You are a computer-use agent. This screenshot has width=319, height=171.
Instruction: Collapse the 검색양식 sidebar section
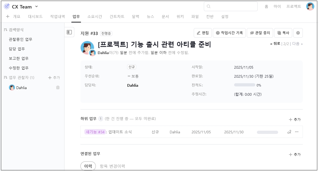tap(5, 30)
